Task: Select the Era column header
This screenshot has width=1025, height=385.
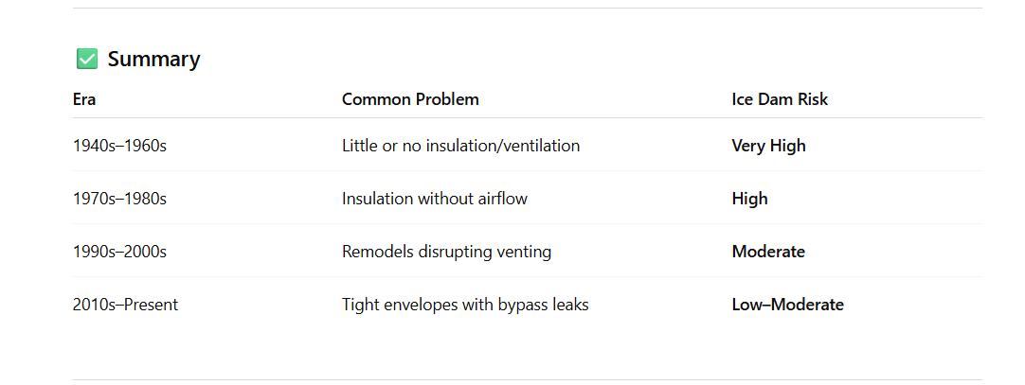Action: pyautogui.click(x=84, y=99)
